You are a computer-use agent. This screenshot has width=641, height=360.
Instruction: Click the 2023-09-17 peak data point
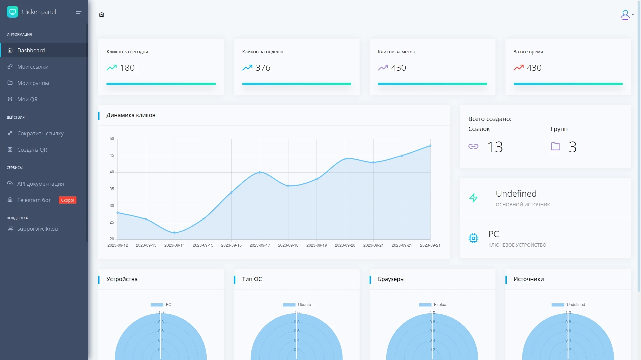tap(260, 172)
